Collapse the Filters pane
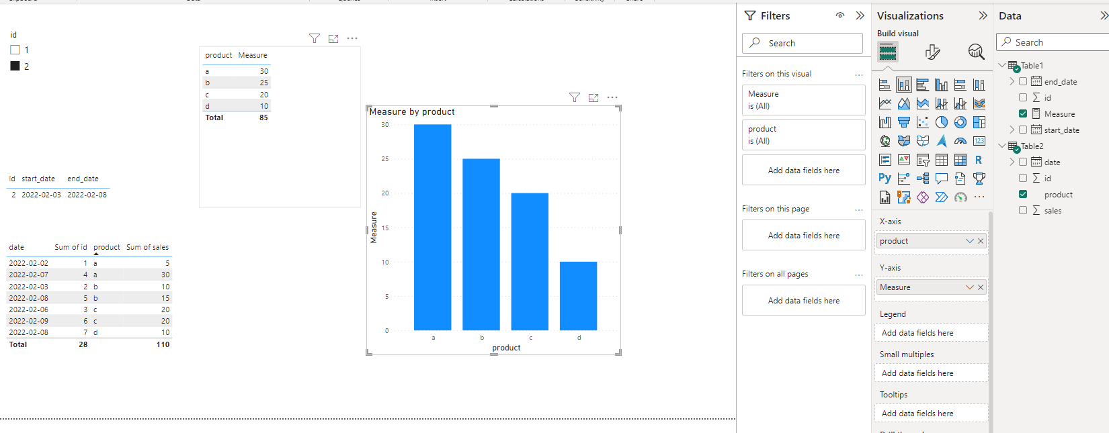Screen dimensions: 1109x433 [860, 15]
